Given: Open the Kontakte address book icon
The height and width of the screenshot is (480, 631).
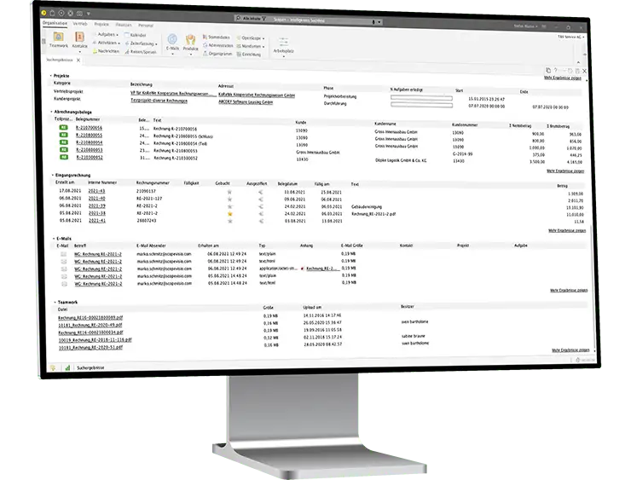Looking at the screenshot, I should (79, 38).
